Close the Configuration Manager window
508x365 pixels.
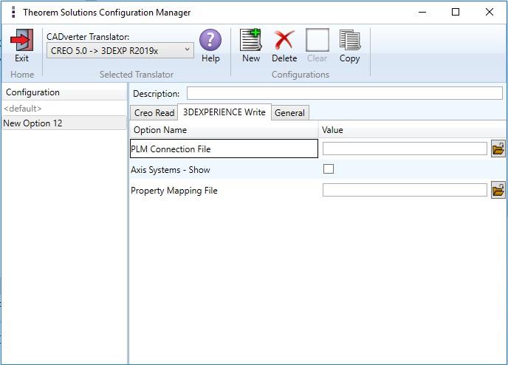[490, 13]
